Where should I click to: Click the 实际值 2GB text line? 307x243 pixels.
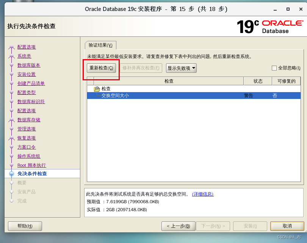pos(117,210)
